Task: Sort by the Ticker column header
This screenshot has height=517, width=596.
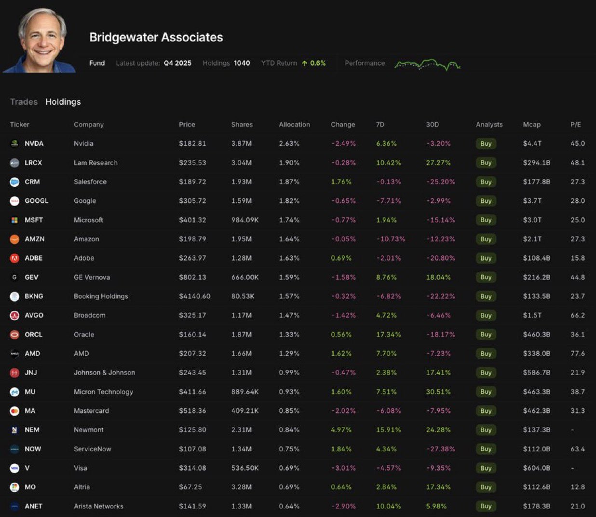Action: click(x=20, y=125)
